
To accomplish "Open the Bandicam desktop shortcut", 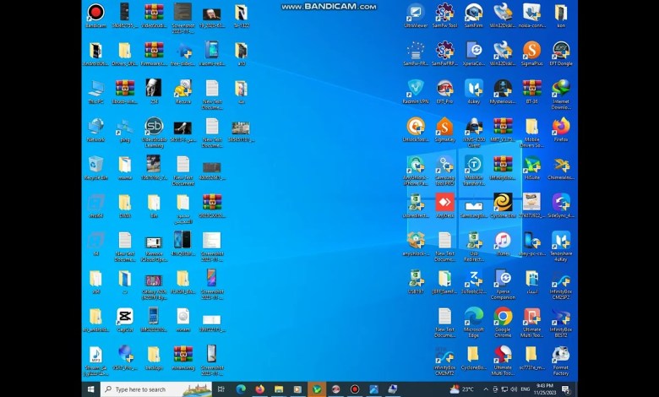I will click(x=95, y=16).
